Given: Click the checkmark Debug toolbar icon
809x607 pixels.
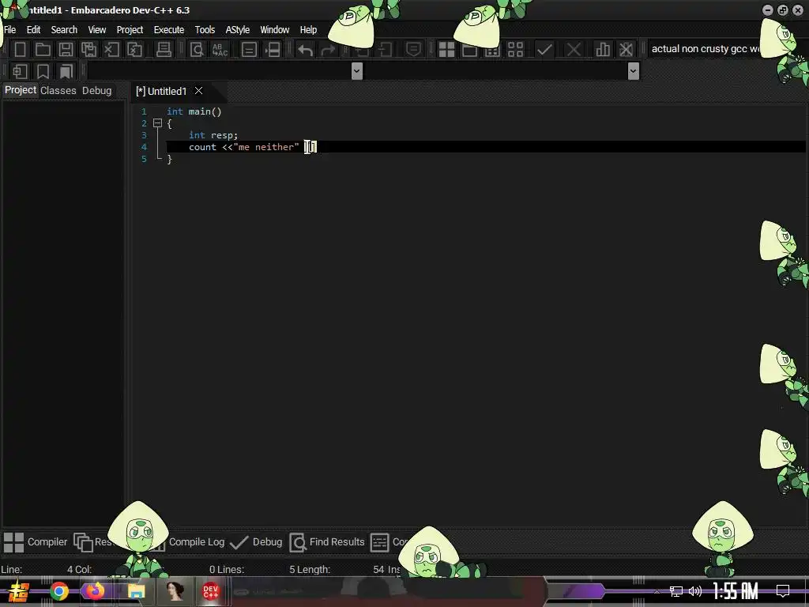Looking at the screenshot, I should pos(544,50).
